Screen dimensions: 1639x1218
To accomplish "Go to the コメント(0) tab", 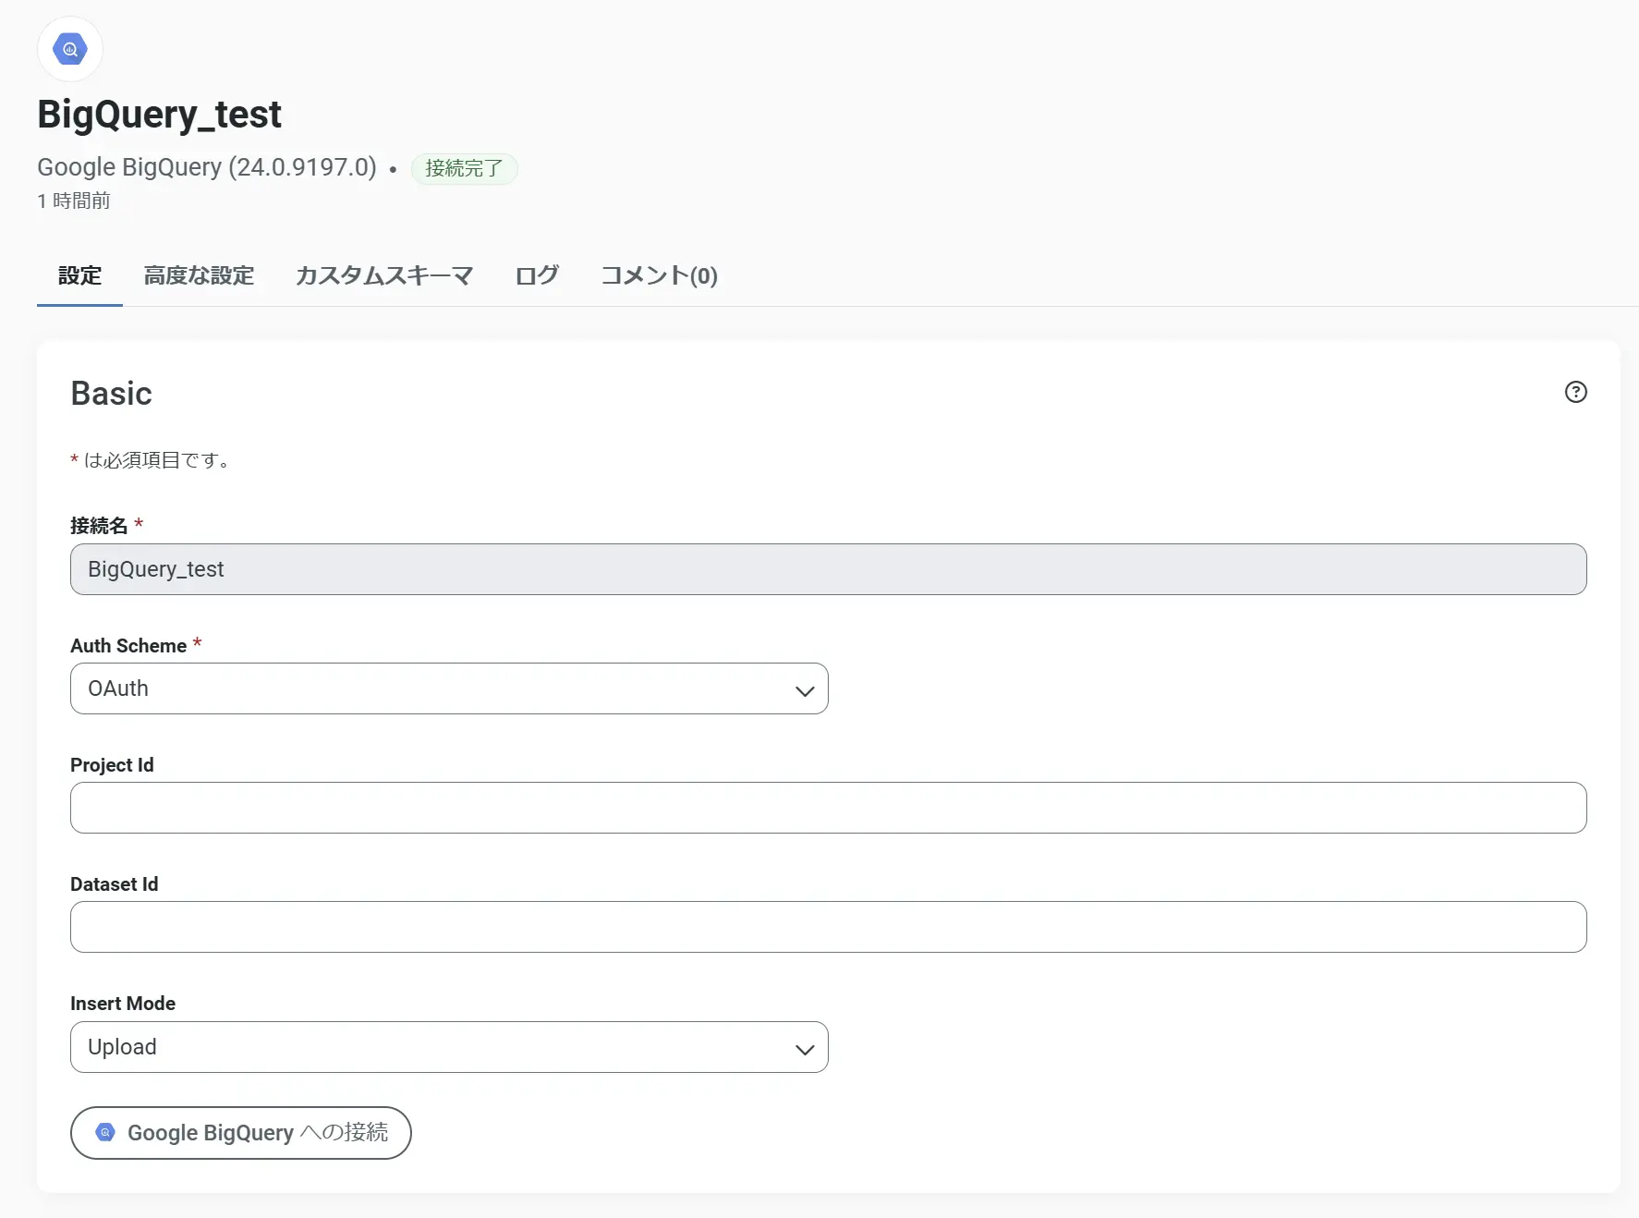I will click(x=659, y=275).
